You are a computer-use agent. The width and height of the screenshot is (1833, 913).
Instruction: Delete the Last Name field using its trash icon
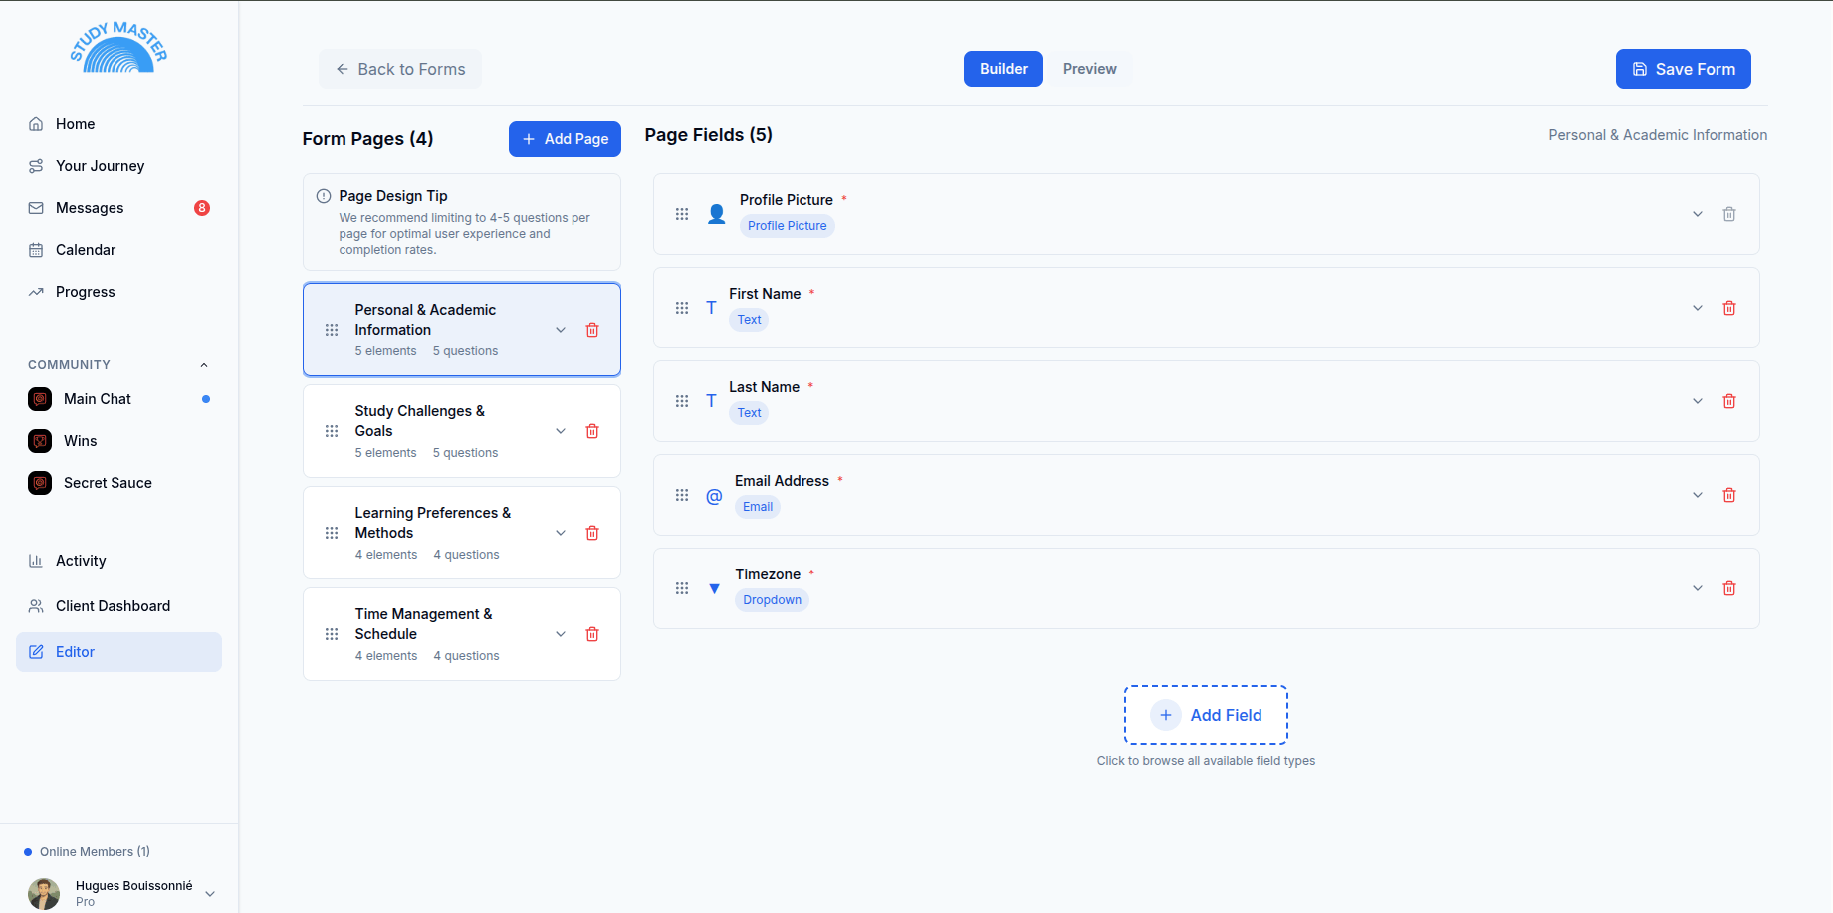1729,401
